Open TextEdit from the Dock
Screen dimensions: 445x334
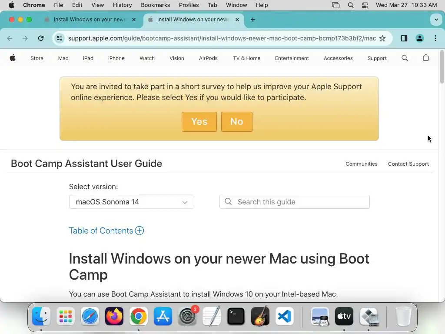(212, 316)
